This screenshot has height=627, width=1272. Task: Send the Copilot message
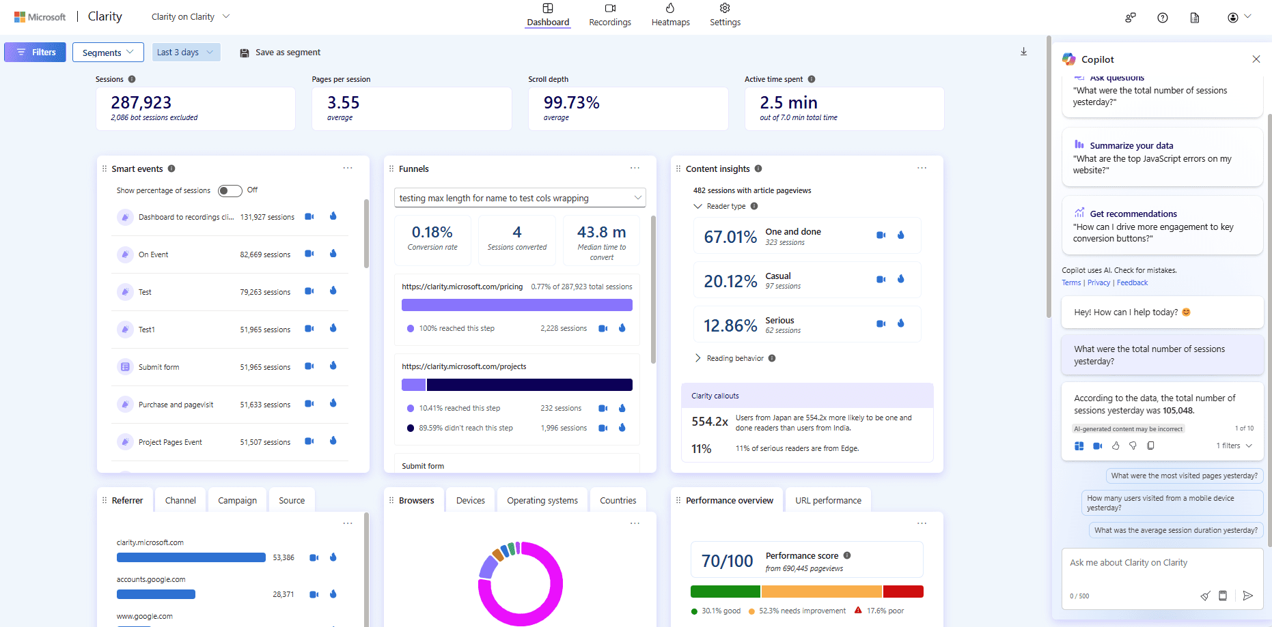point(1248,596)
